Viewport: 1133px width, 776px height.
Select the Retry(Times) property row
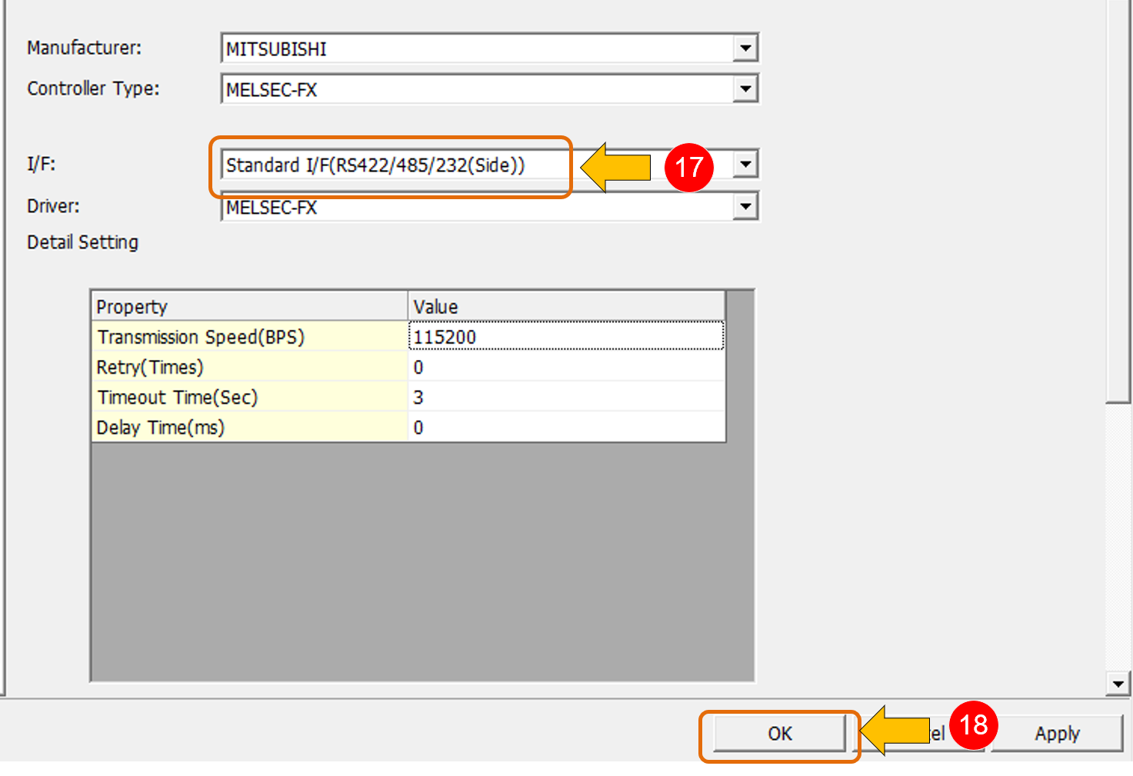point(249,367)
